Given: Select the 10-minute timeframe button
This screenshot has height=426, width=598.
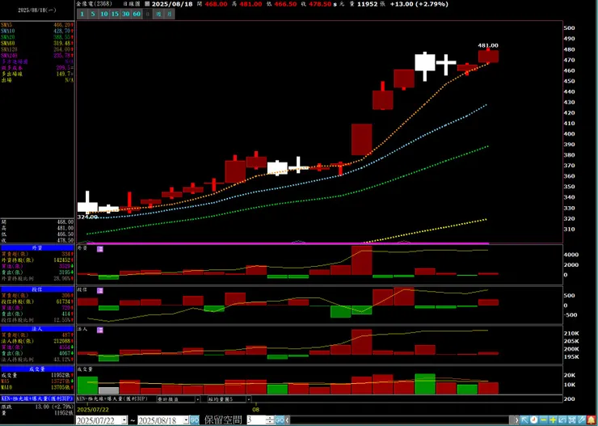Looking at the screenshot, I should tap(103, 14).
